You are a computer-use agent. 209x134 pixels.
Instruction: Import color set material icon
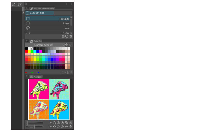click(71, 45)
